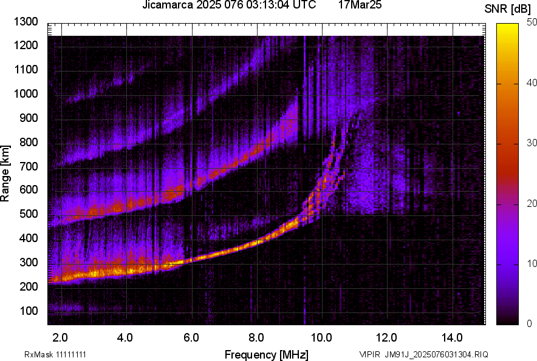Click colorbar tick label 0
Image resolution: width=537 pixels, height=361 pixels.
(530, 324)
